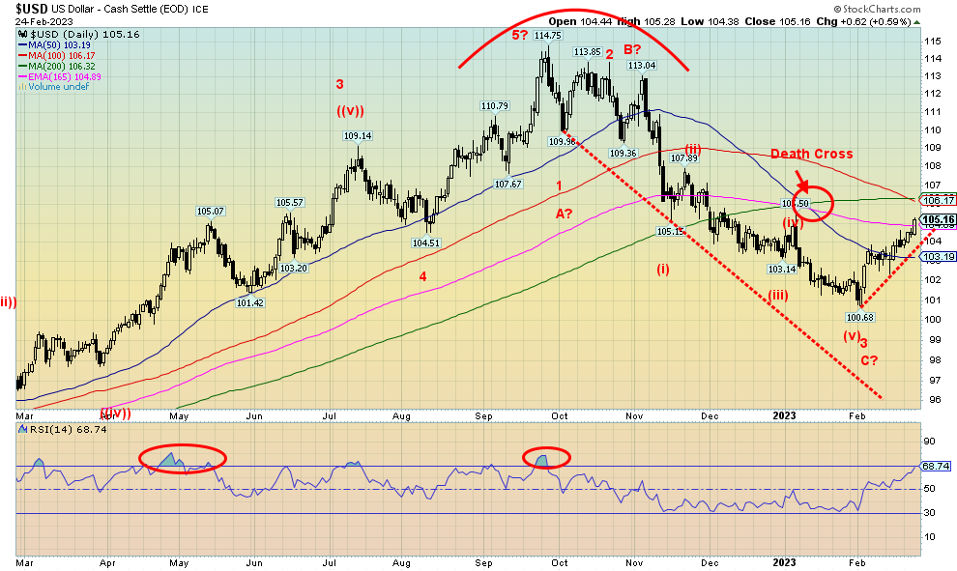Click the volume bars icon in legend

point(21,87)
